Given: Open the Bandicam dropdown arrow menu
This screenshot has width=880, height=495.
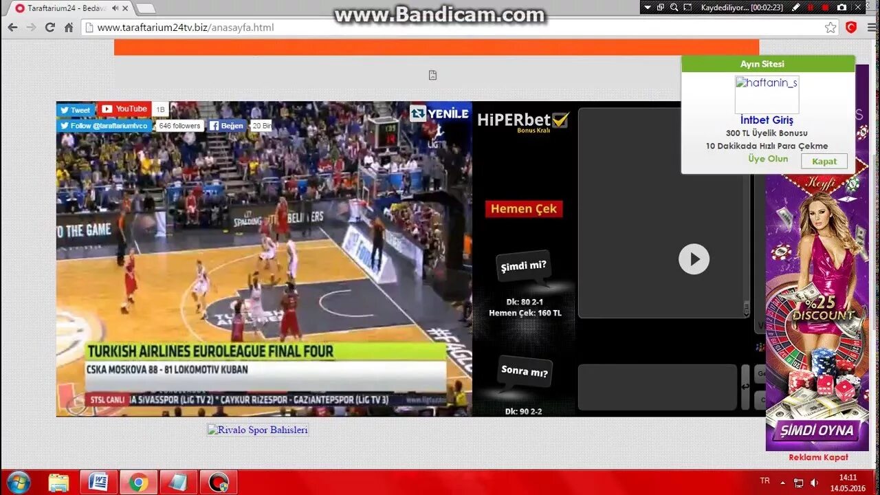Looking at the screenshot, I should pyautogui.click(x=647, y=7).
